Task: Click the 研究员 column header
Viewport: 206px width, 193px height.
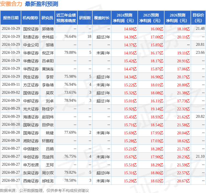Action: click(47, 18)
